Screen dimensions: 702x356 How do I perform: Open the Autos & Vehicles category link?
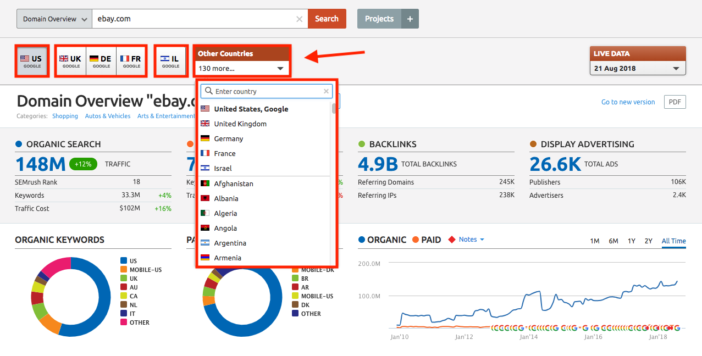[108, 116]
